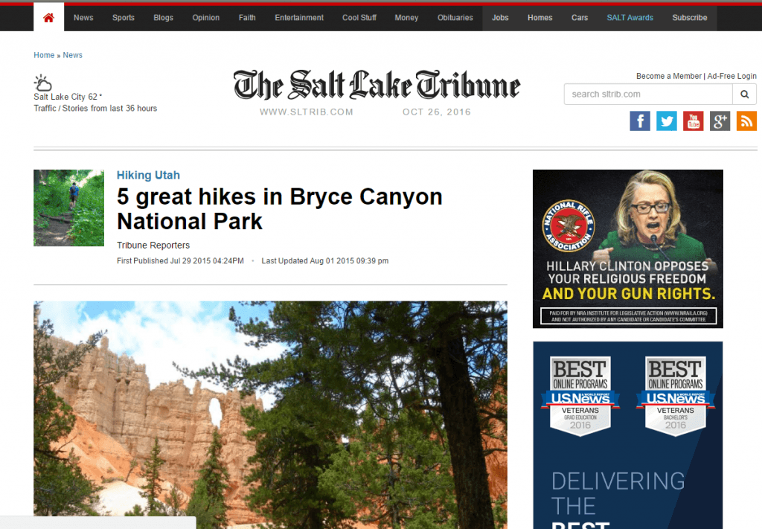Select Cars in the navigation bar
762x529 pixels.
point(580,18)
